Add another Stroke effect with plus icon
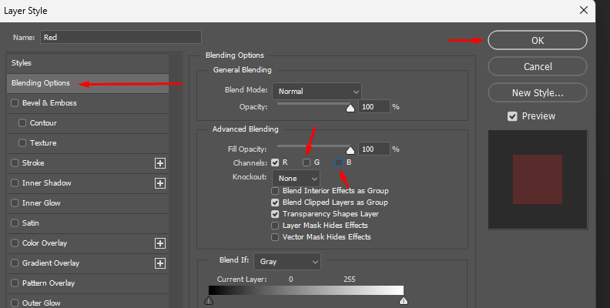This screenshot has width=610, height=308. coord(160,163)
